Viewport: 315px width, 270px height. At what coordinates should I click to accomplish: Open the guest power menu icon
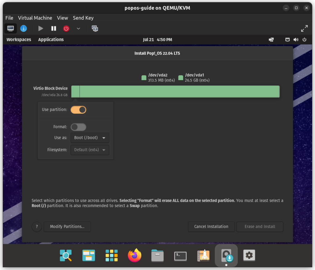point(304,40)
